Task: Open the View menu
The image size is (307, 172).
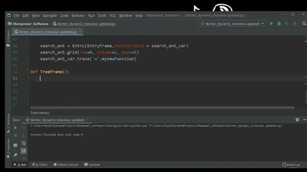Action: pyautogui.click(x=35, y=16)
